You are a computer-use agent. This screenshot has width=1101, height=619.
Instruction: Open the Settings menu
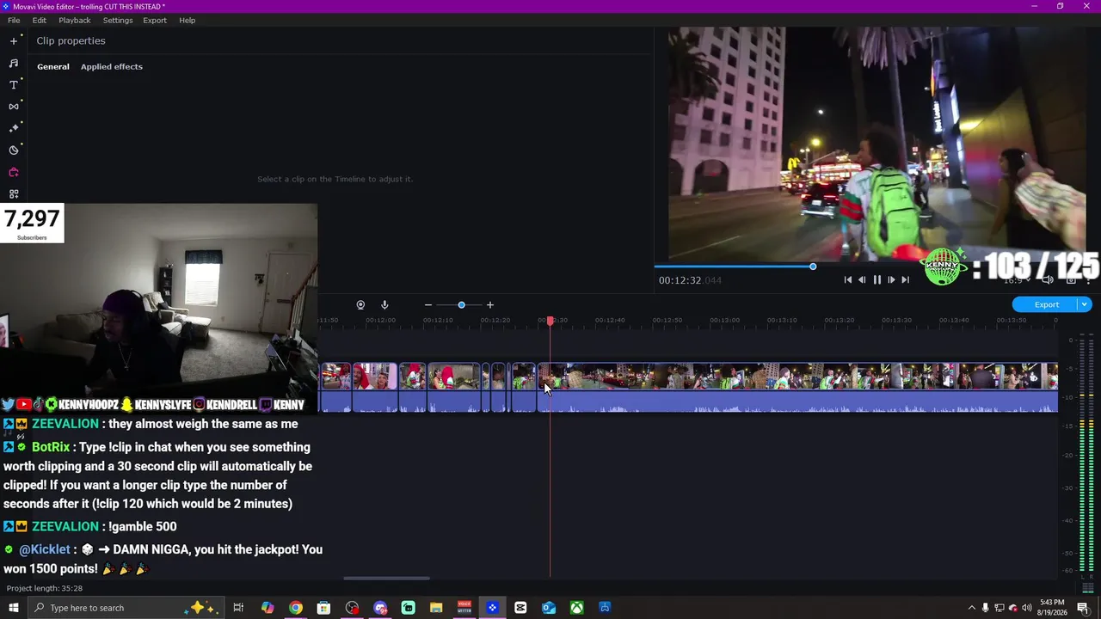[118, 20]
